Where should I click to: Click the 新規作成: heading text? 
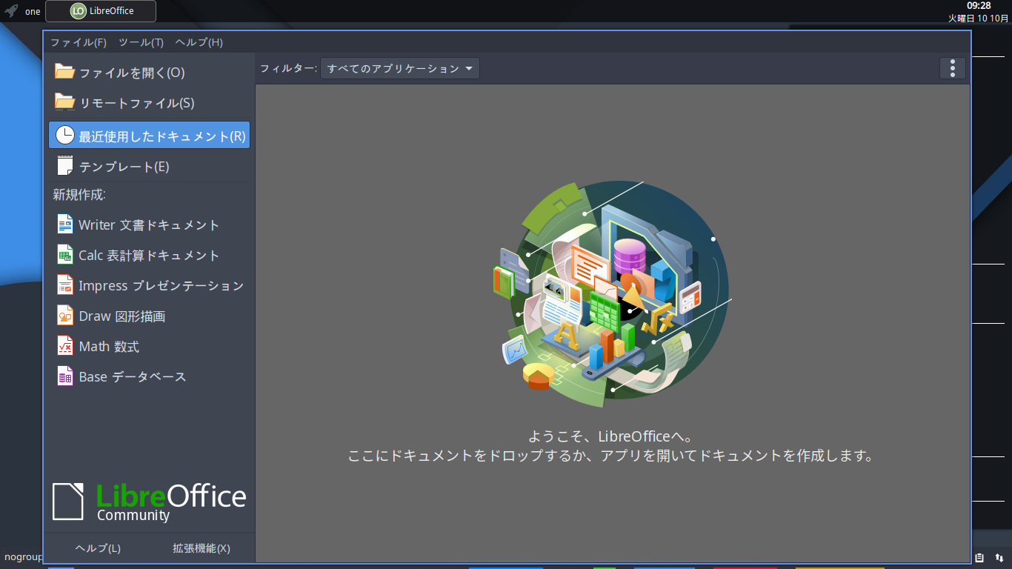pyautogui.click(x=79, y=195)
